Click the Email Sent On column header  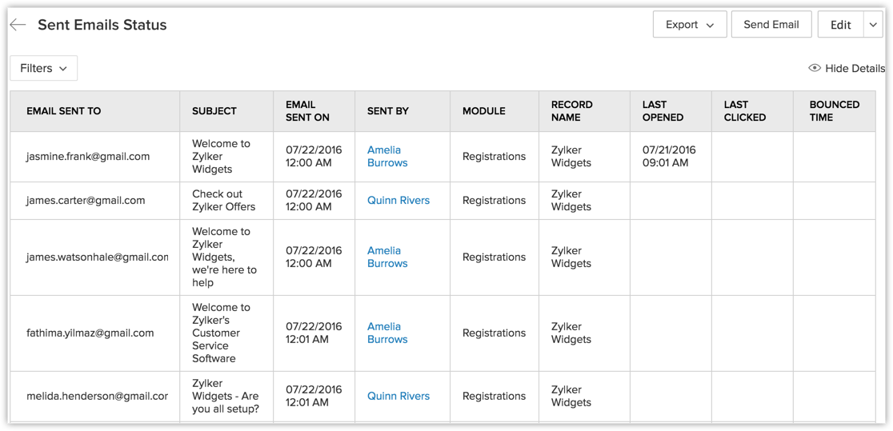click(301, 111)
